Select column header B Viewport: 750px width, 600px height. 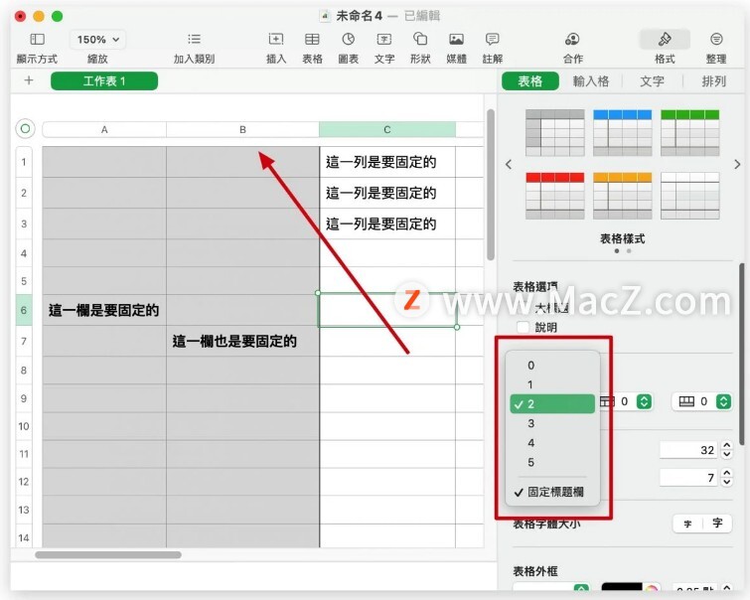coord(242,130)
